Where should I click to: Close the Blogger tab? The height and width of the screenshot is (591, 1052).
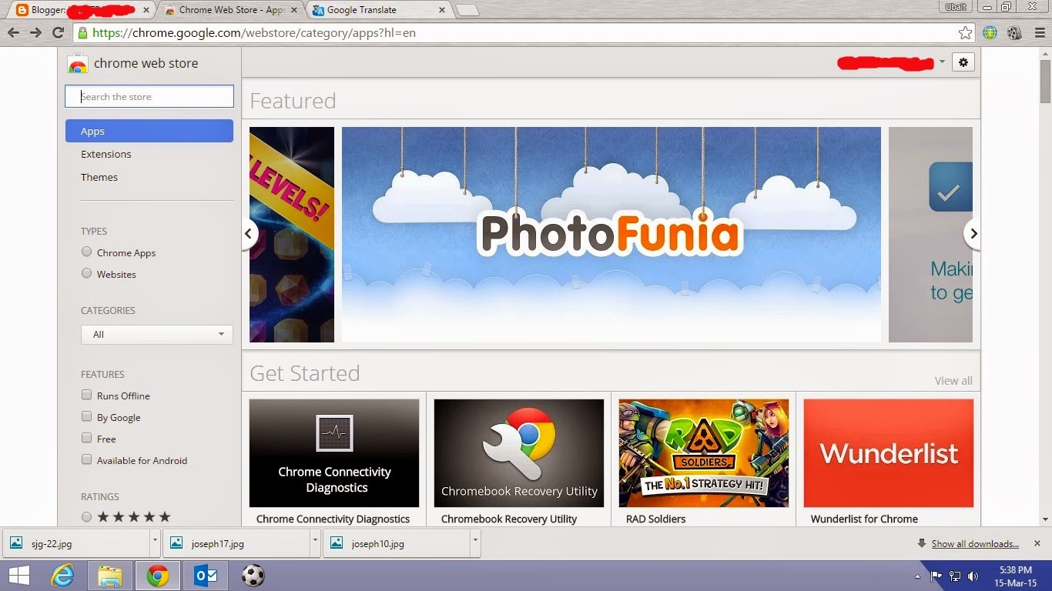pos(146,10)
